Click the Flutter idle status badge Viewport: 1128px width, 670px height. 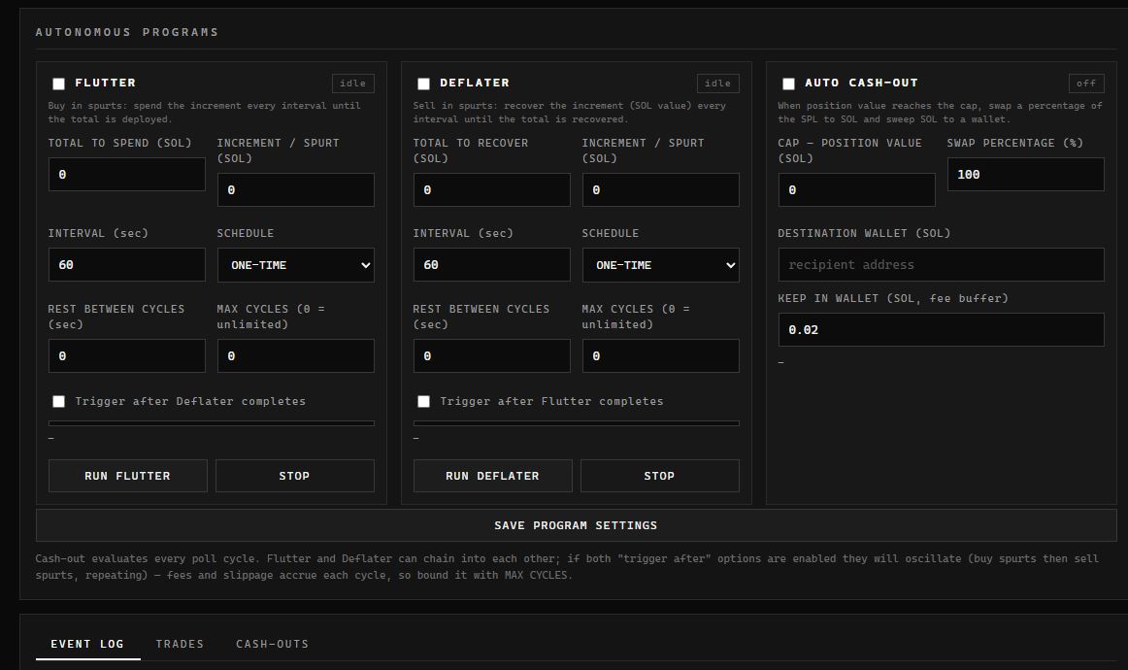pyautogui.click(x=352, y=84)
